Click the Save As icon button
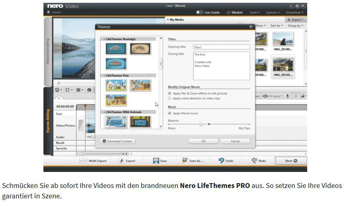Image resolution: width=349 pixels, height=214 pixels. [x=193, y=161]
